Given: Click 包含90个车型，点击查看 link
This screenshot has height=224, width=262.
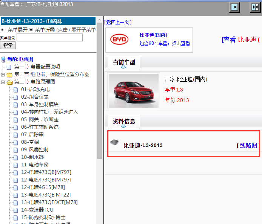Looking at the screenshot, I should click(x=165, y=43).
